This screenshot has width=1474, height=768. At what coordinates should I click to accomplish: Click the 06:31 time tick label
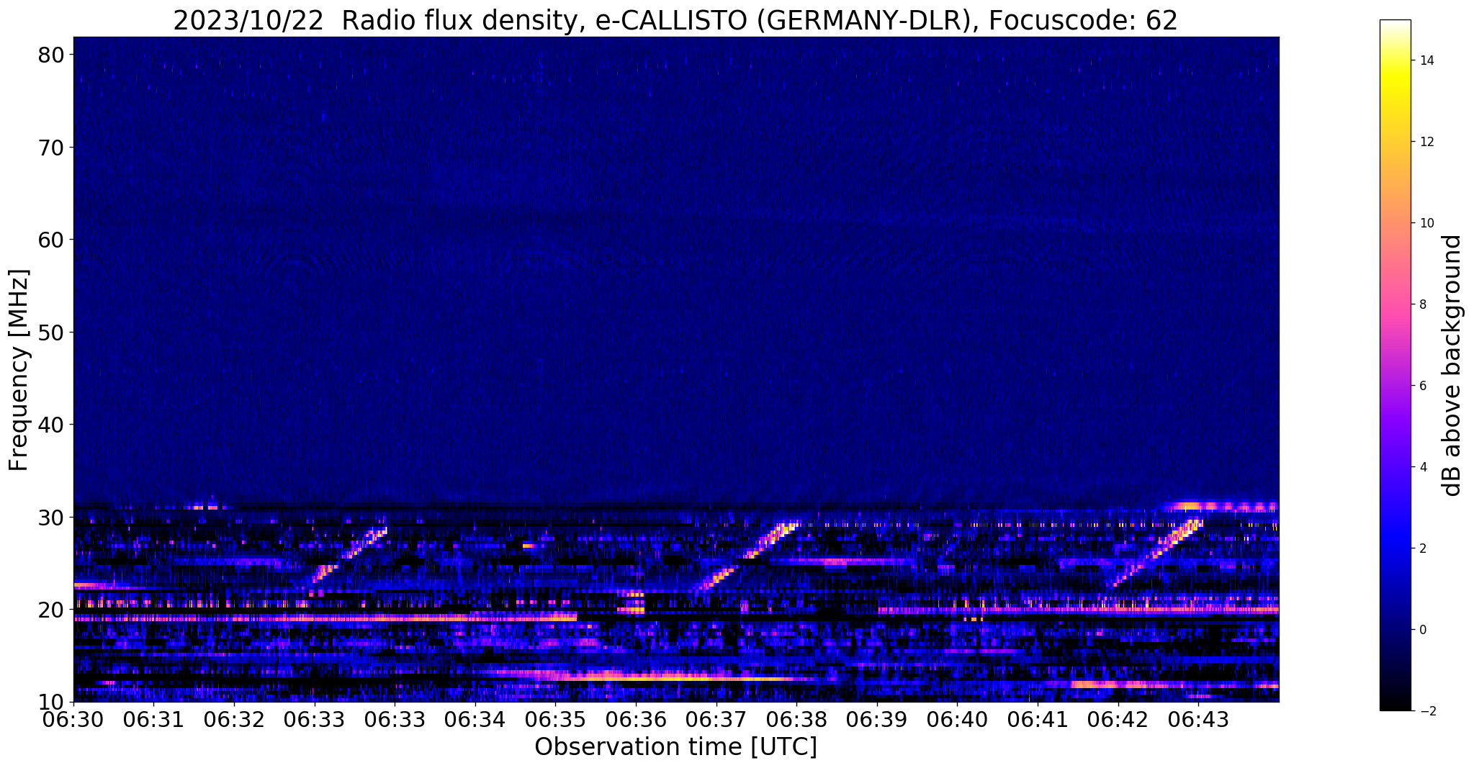[154, 720]
